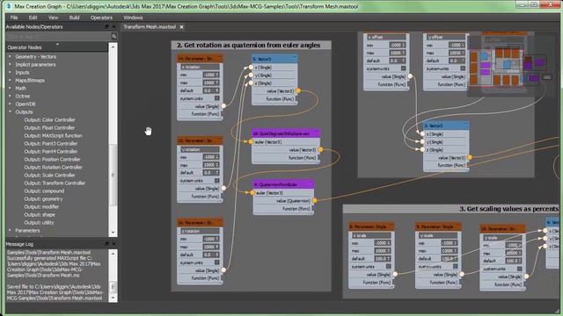The image size is (563, 316).
Task: Toggle system units checkbox on z rotation node
Action: click(217, 262)
